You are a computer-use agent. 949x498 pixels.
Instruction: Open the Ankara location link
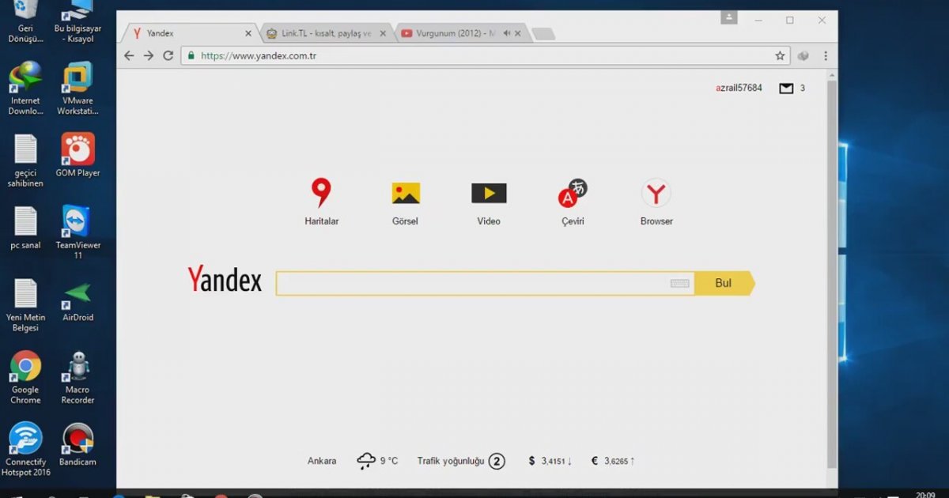pos(322,461)
